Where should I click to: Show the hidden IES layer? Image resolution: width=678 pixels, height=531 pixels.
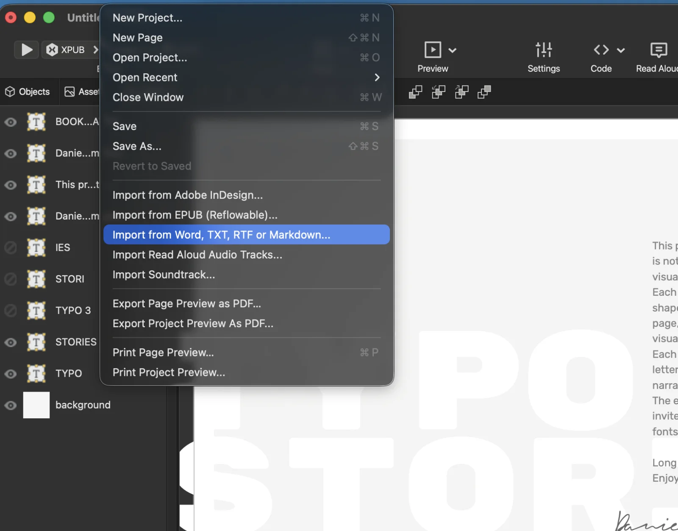tap(11, 247)
